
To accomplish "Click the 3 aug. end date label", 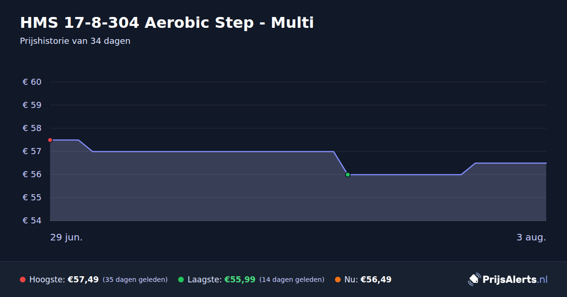I will point(531,237).
